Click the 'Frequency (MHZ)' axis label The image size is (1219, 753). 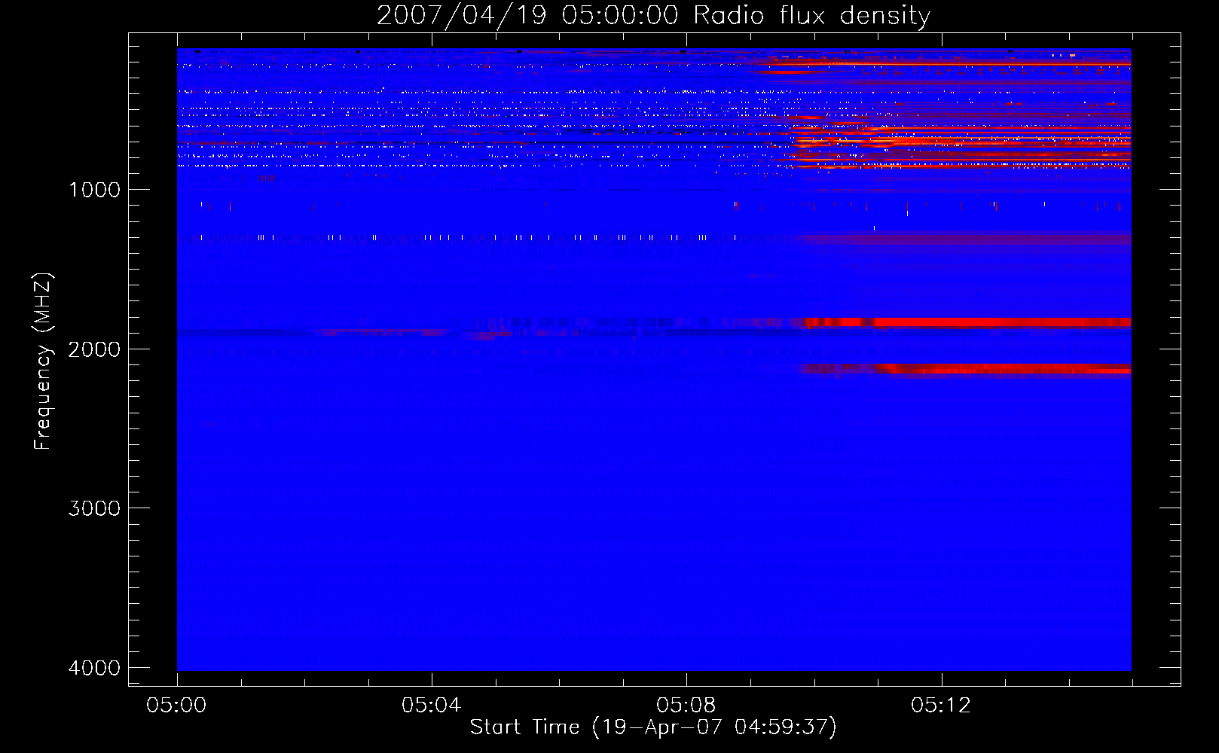click(x=43, y=361)
